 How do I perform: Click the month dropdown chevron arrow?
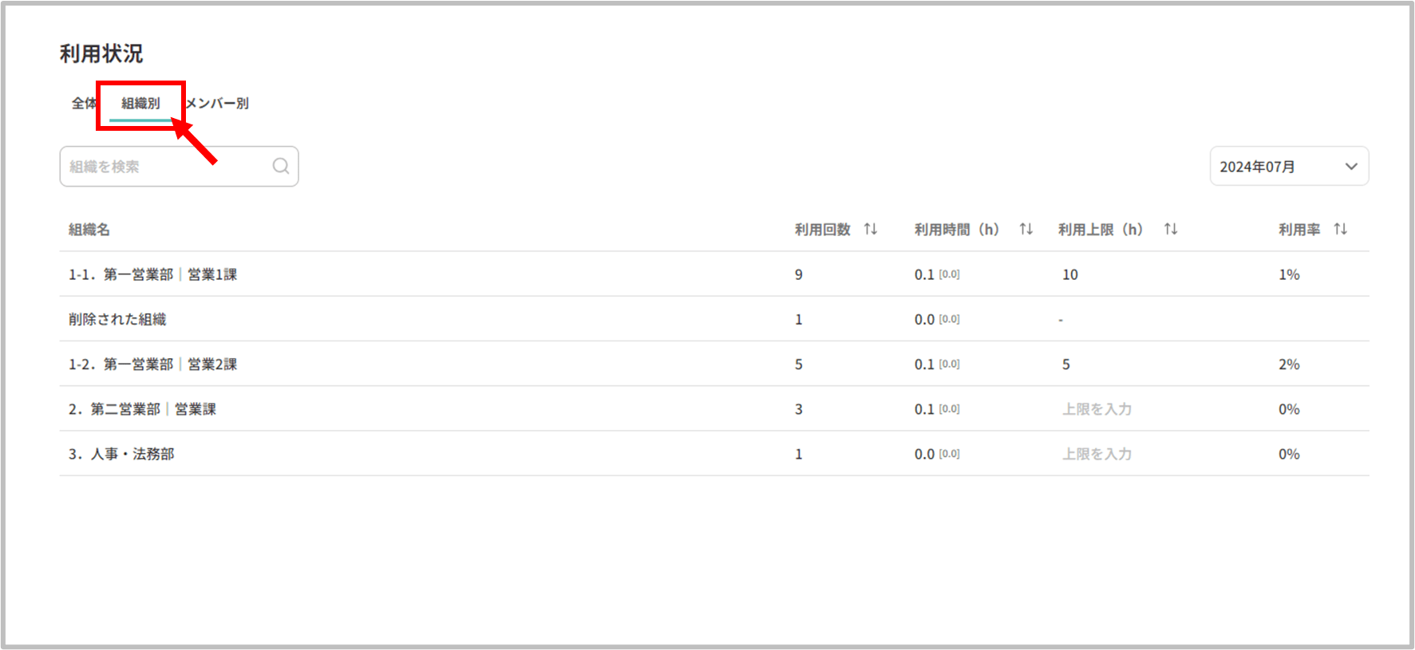click(x=1351, y=167)
